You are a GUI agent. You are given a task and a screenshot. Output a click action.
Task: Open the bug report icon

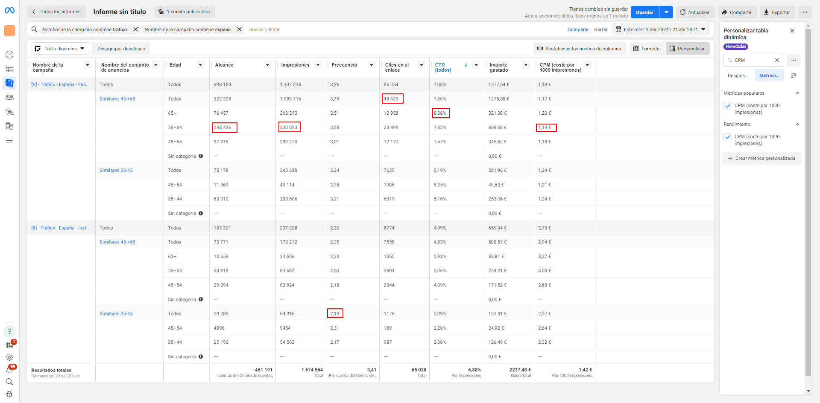[x=9, y=394]
